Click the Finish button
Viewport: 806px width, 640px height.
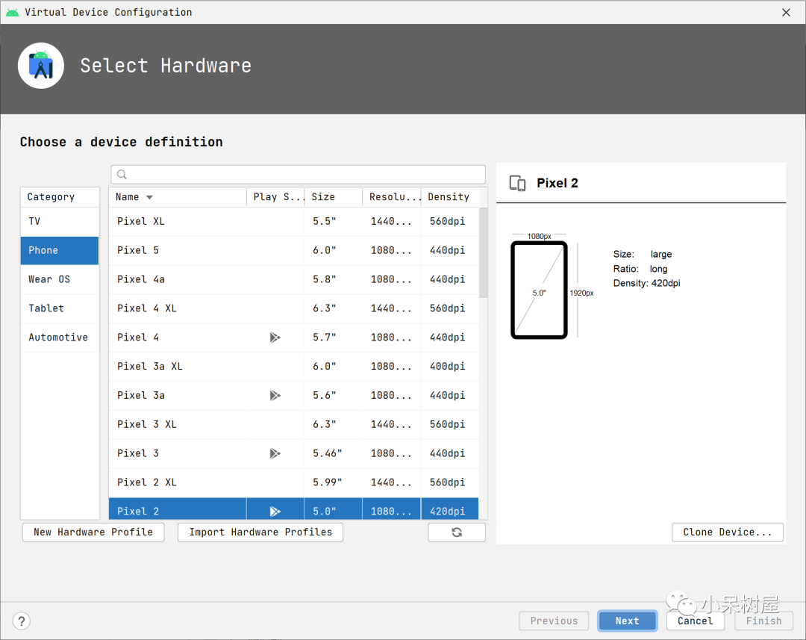[x=763, y=621]
